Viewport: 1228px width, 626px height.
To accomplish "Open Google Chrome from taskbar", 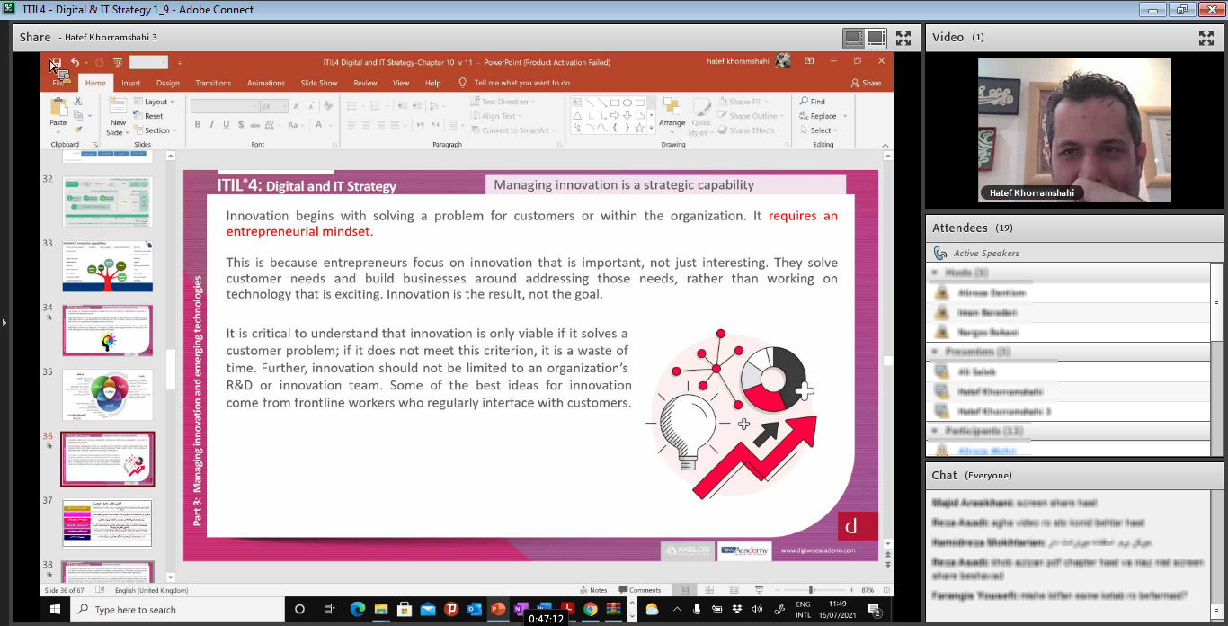I will coord(591,609).
